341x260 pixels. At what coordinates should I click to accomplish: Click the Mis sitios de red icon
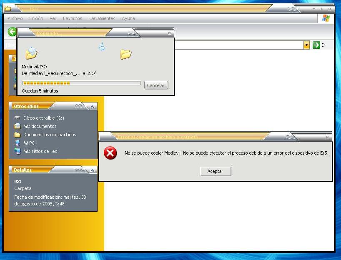(17, 151)
